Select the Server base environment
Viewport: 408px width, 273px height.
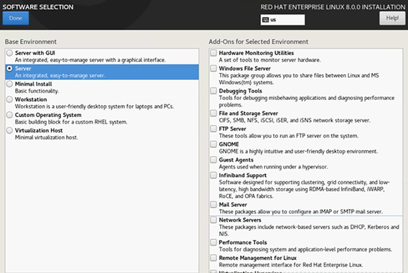point(10,69)
